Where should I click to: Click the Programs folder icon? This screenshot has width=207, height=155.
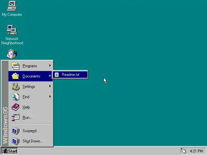point(16,66)
